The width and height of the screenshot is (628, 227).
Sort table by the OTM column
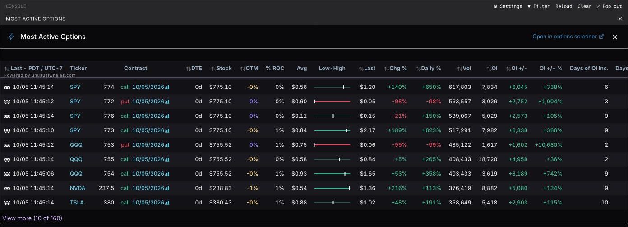click(249, 68)
